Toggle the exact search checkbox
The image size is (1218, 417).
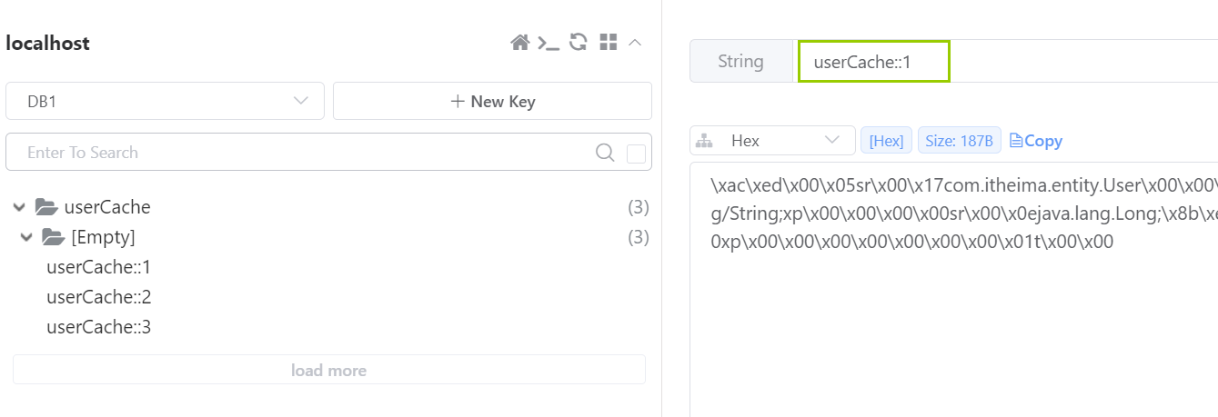(x=636, y=154)
